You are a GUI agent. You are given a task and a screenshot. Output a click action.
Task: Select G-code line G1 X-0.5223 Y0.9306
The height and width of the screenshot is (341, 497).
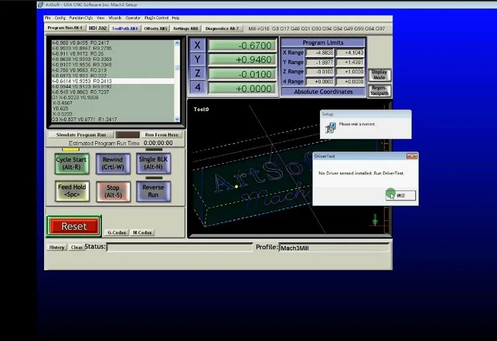75,98
